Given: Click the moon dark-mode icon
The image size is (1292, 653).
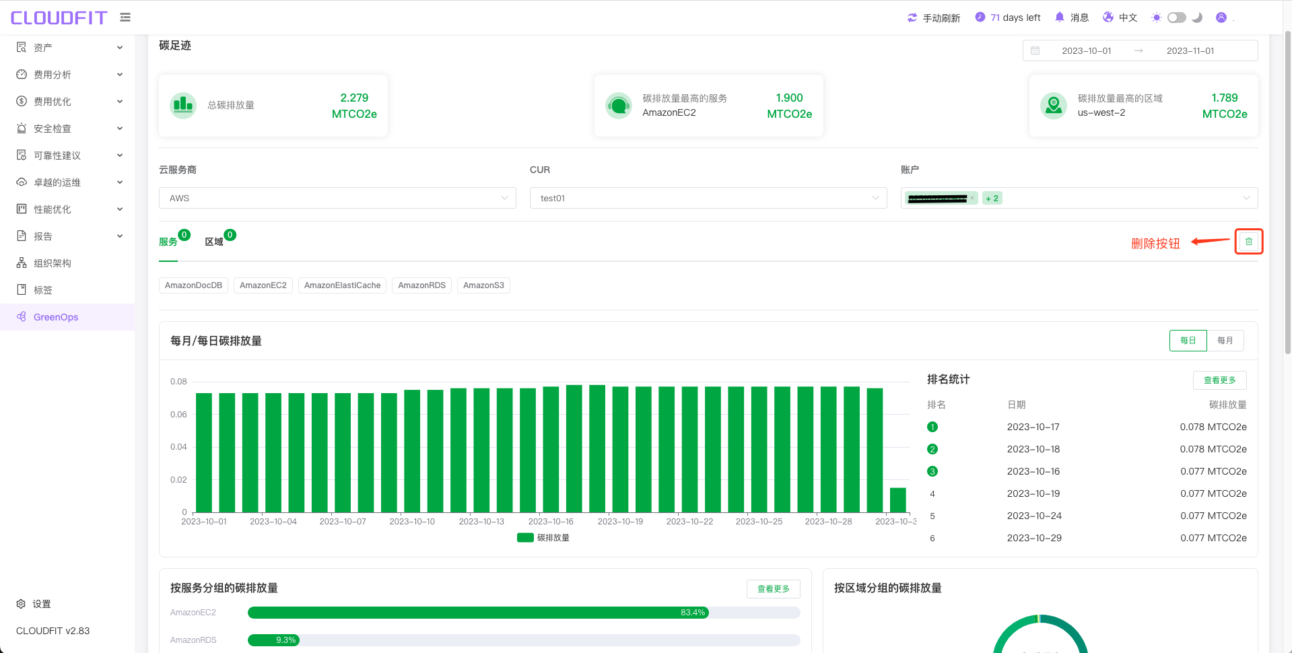Looking at the screenshot, I should click(1197, 18).
